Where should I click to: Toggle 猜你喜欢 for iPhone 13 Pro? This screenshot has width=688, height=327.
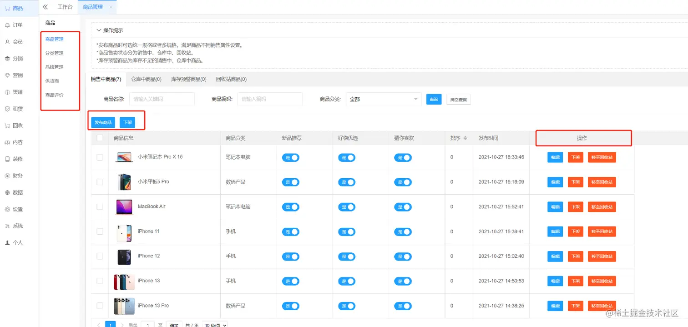coord(403,306)
